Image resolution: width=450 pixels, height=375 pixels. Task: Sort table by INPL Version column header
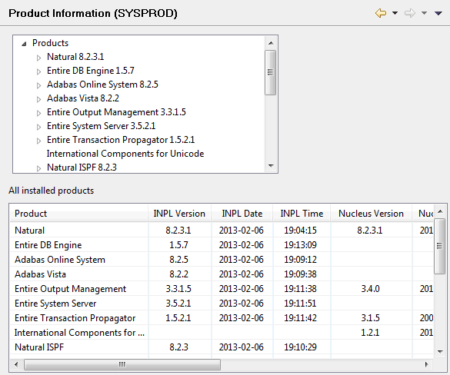[x=179, y=214]
